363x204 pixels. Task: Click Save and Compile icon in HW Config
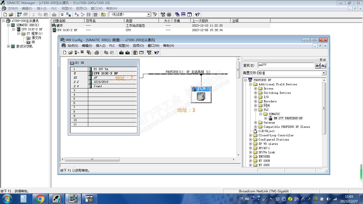pos(89,53)
